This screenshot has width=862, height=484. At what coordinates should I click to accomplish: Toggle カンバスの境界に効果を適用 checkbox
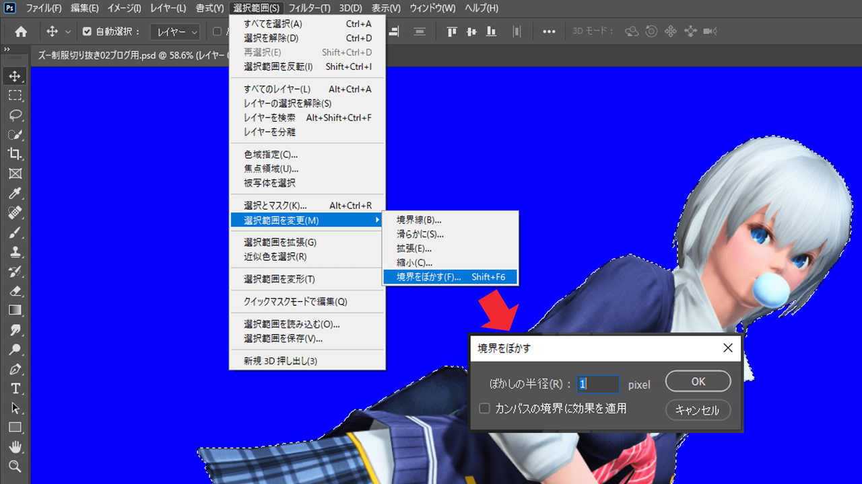pos(484,409)
